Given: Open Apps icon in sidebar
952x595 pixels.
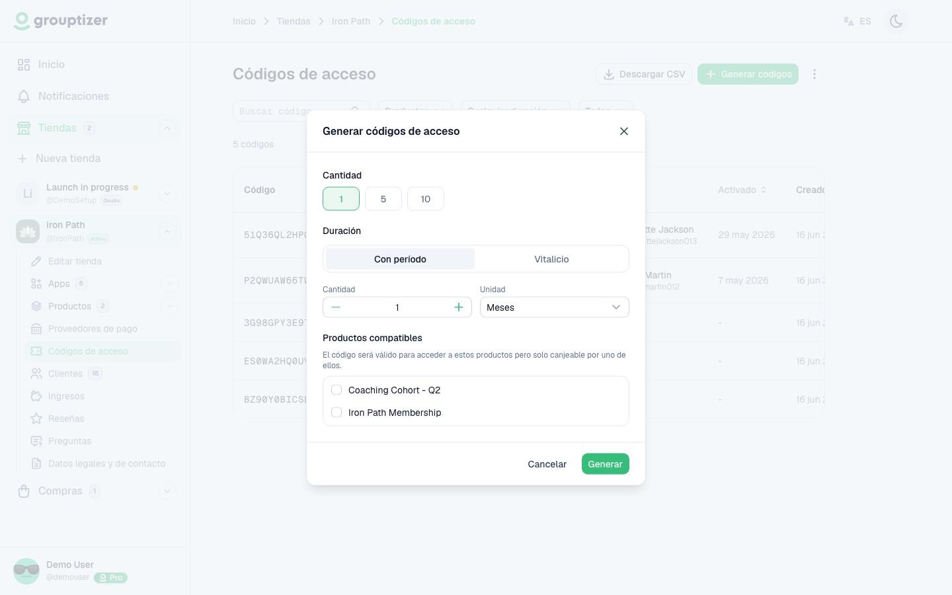Looking at the screenshot, I should click(x=36, y=284).
